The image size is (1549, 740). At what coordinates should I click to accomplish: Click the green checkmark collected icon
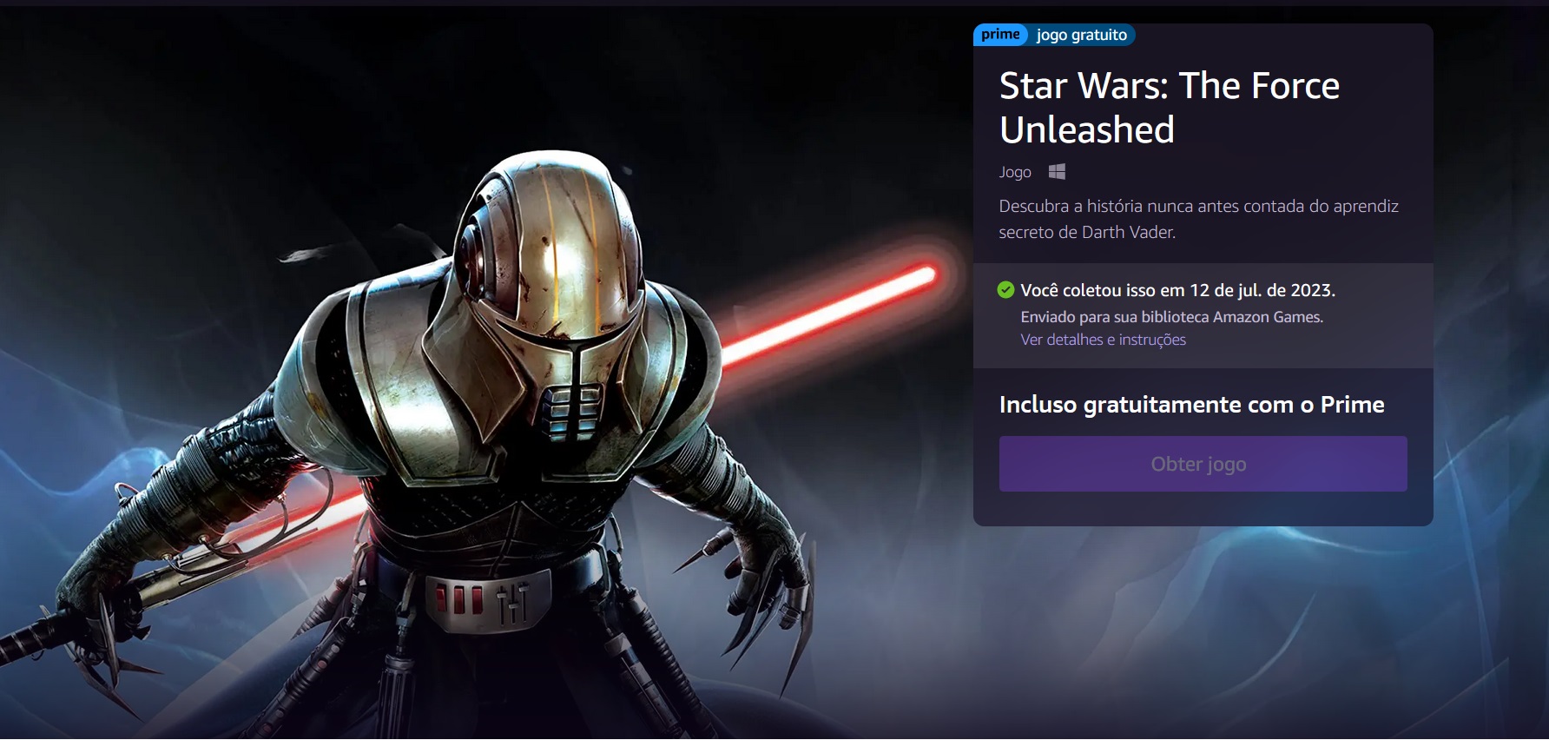[1006, 290]
